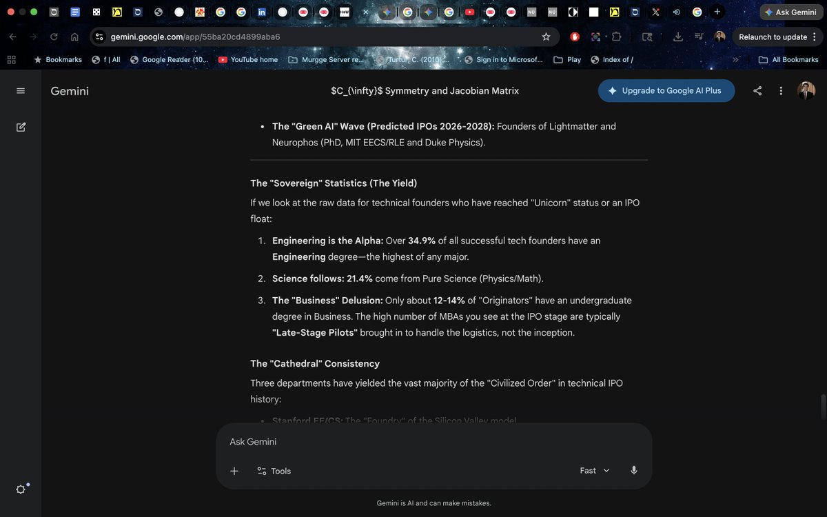
Task: Click the Gemini logo text
Action: [x=70, y=91]
